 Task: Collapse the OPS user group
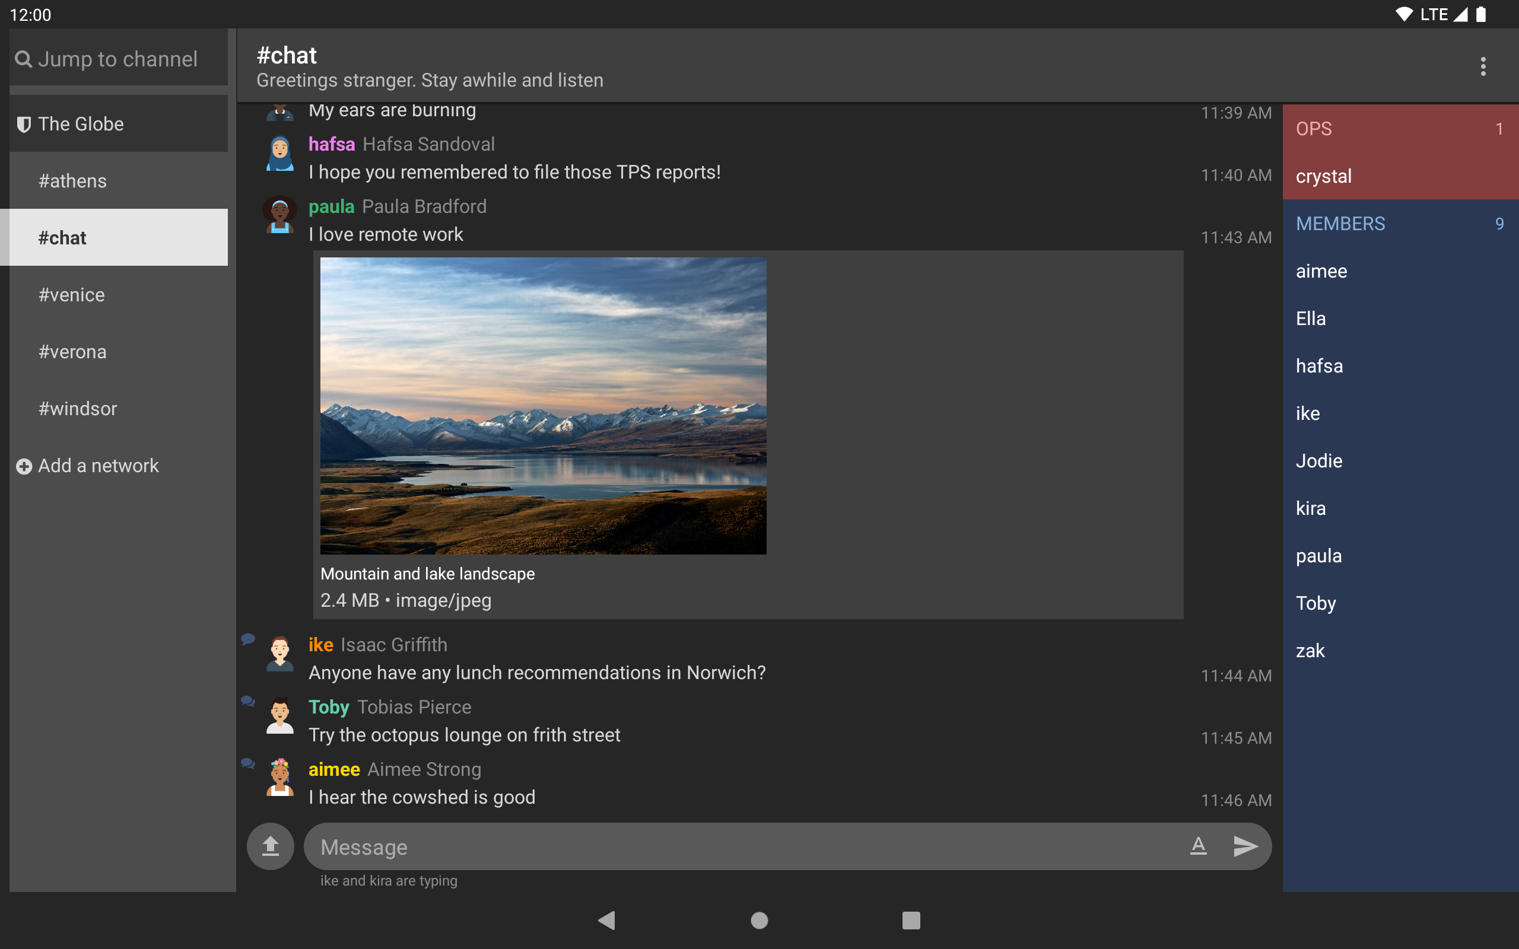1400,129
